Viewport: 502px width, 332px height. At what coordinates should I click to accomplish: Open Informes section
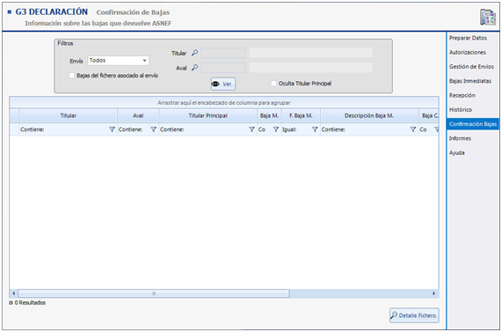point(460,138)
